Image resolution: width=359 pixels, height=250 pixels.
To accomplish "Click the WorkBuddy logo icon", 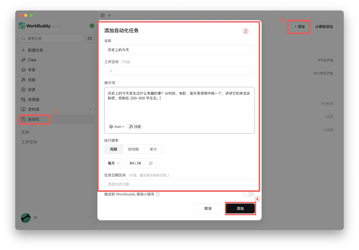I will tap(22, 26).
